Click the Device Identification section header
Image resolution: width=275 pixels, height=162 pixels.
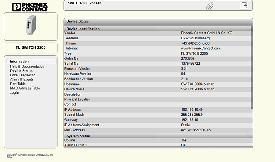click(83, 29)
